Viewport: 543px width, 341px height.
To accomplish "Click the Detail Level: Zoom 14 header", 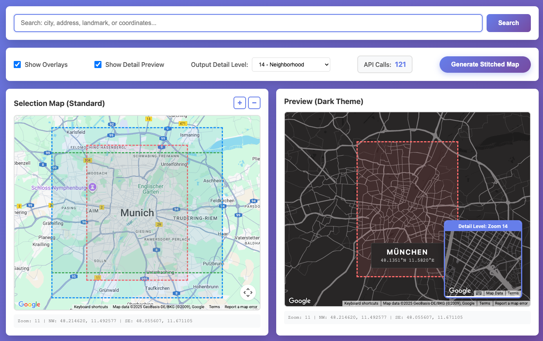I will click(x=483, y=226).
